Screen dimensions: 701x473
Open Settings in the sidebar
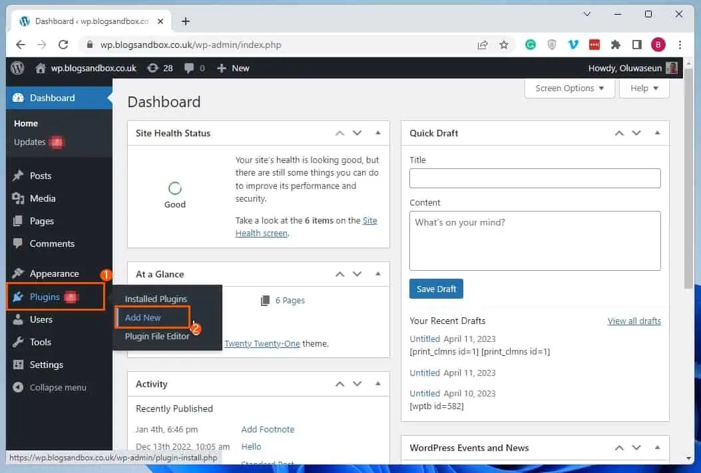click(59, 365)
